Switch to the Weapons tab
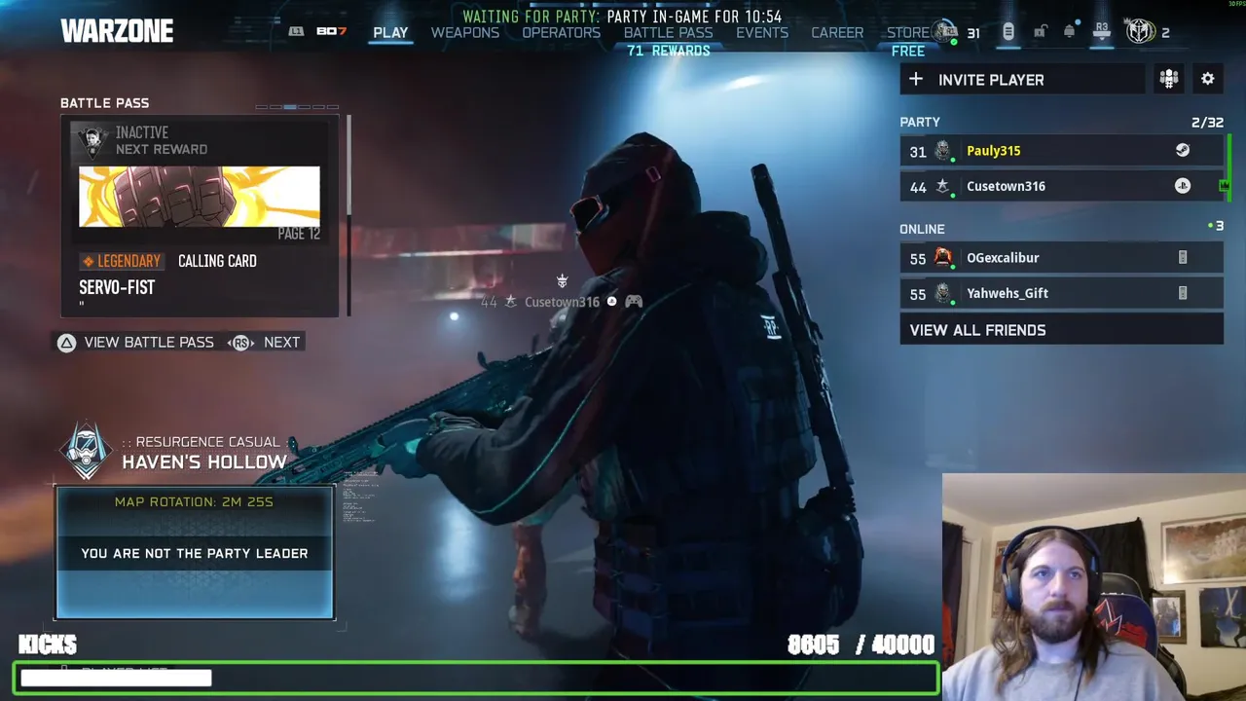This screenshot has width=1246, height=701. 465,32
